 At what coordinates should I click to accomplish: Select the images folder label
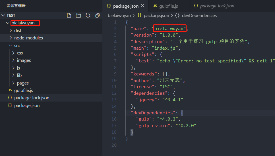click(24, 60)
